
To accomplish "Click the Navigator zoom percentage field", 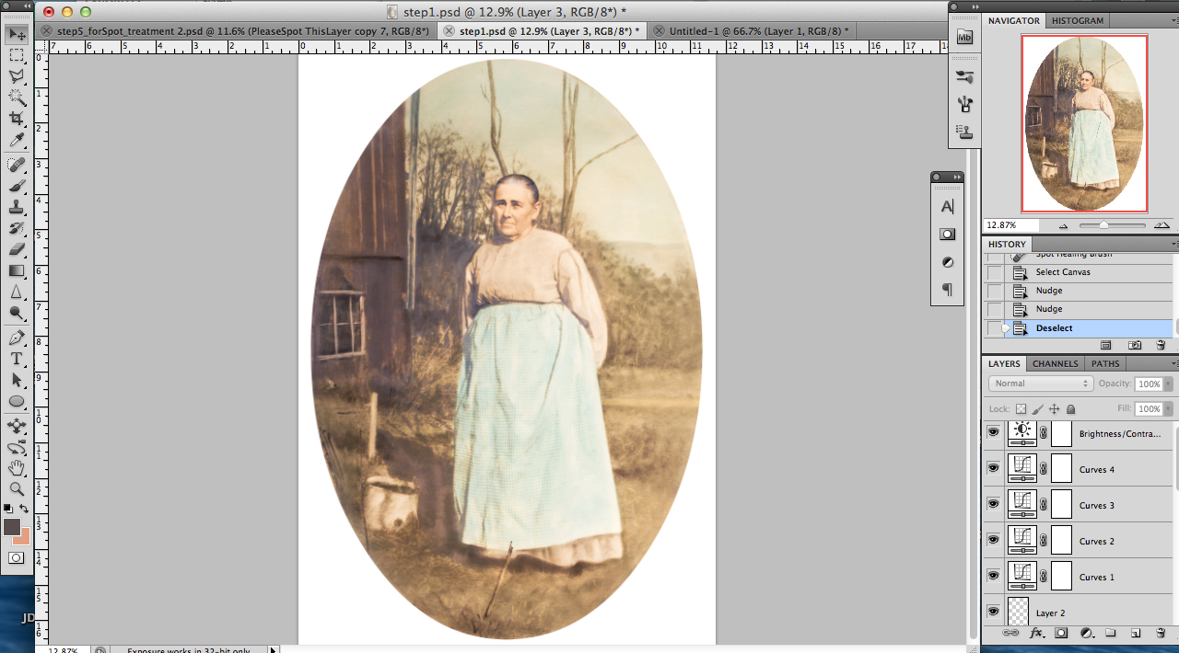I will [x=1011, y=224].
